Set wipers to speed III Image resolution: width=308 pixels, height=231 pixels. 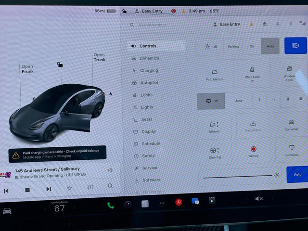287,99
